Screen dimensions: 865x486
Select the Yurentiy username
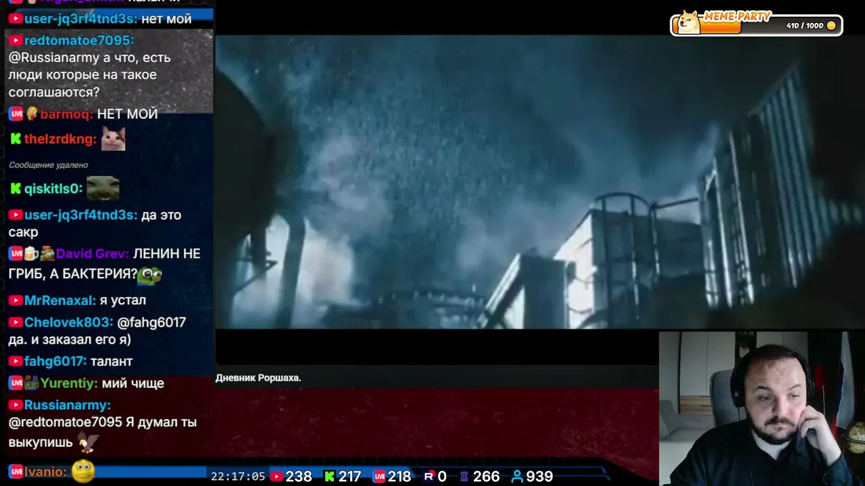pyautogui.click(x=69, y=383)
